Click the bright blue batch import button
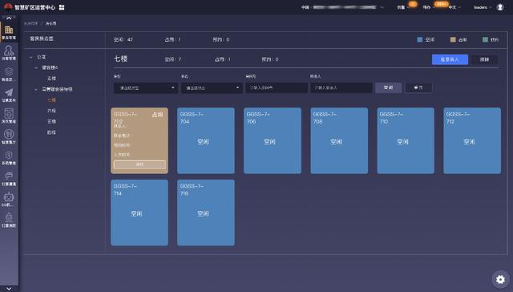Screen dimensions: 513x292 (450, 59)
